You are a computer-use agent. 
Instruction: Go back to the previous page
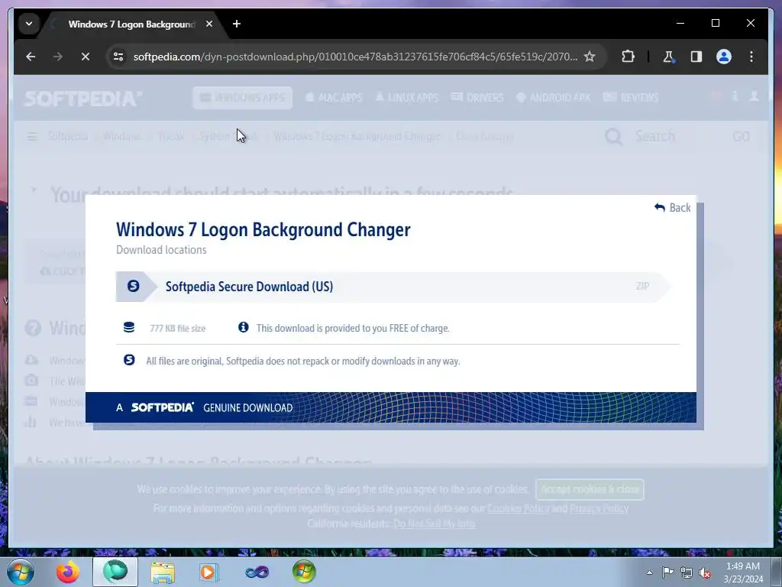tap(31, 57)
